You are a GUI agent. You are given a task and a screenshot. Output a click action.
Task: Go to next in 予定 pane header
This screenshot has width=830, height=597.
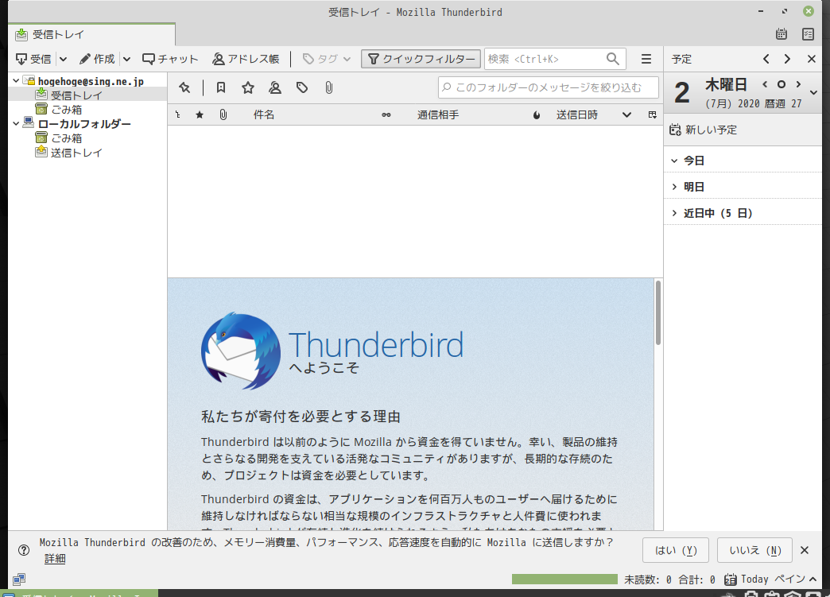click(x=787, y=59)
